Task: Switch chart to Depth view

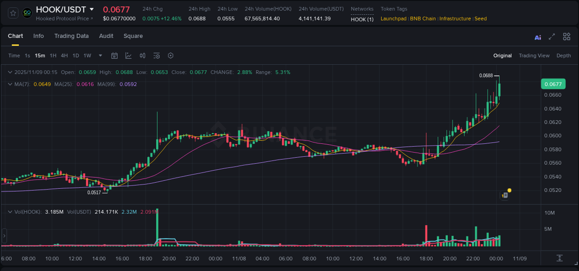Action: coord(564,55)
